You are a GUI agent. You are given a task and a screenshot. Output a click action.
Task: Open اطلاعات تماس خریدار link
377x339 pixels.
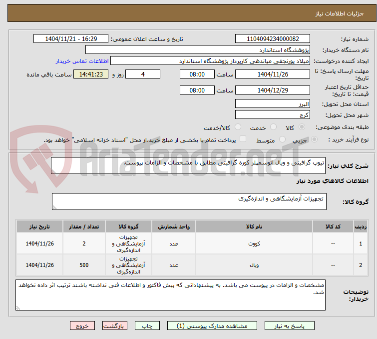coord(82,61)
